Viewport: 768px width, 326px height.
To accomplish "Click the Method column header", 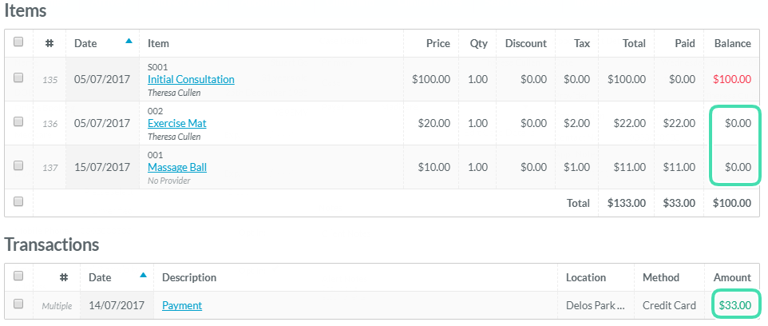I will click(x=661, y=277).
